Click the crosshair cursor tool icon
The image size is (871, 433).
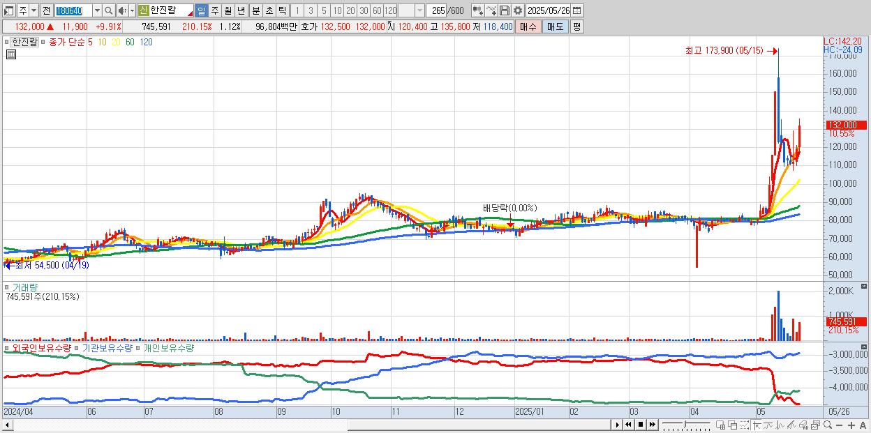[757, 425]
